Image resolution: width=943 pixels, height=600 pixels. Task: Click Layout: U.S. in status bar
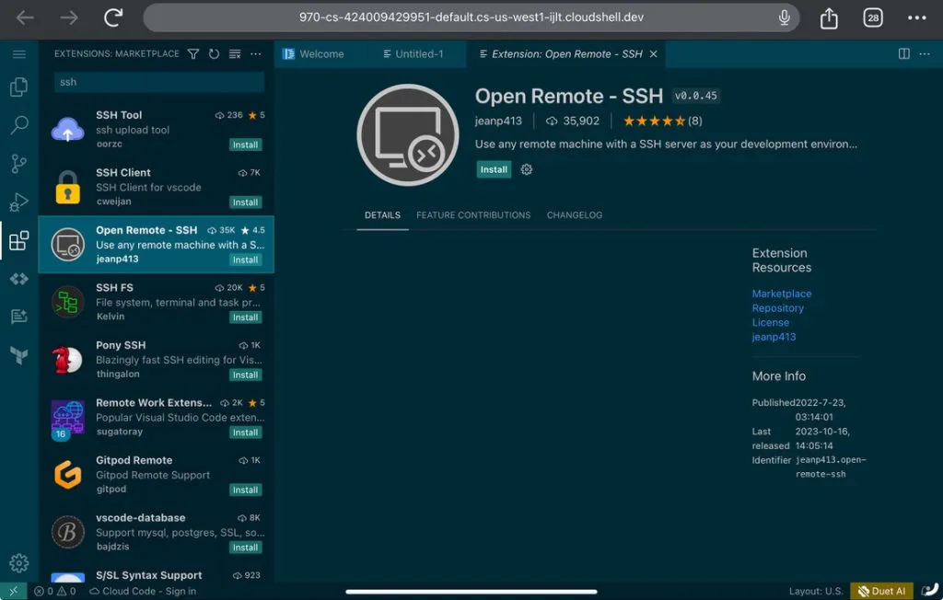(x=816, y=591)
